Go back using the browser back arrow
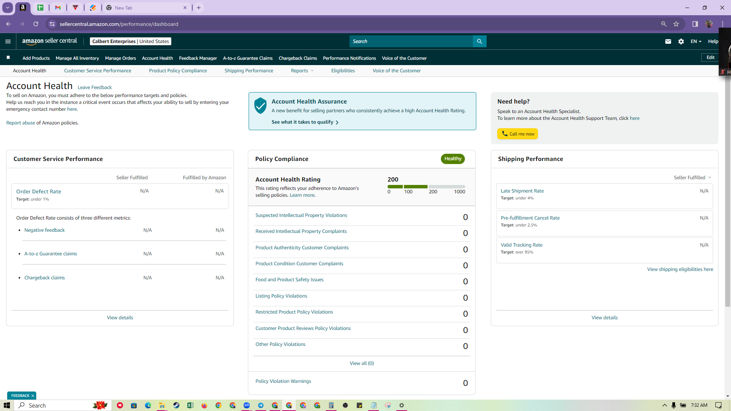The width and height of the screenshot is (731, 411). click(x=8, y=24)
